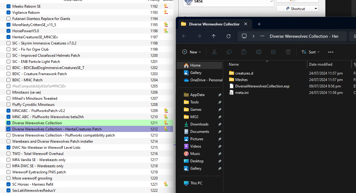Select Mihail's Minotaurs Tweaked mod row
The image size is (356, 193).
tap(87, 98)
